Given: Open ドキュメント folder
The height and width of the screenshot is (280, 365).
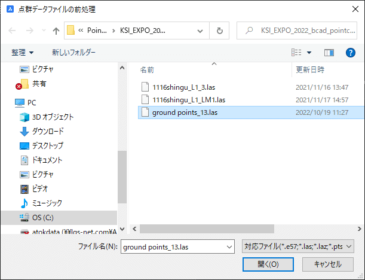Looking at the screenshot, I should pyautogui.click(x=41, y=160).
